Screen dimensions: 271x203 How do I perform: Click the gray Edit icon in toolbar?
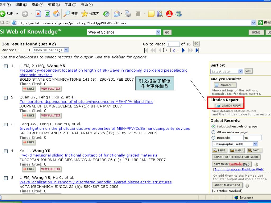[138, 14]
